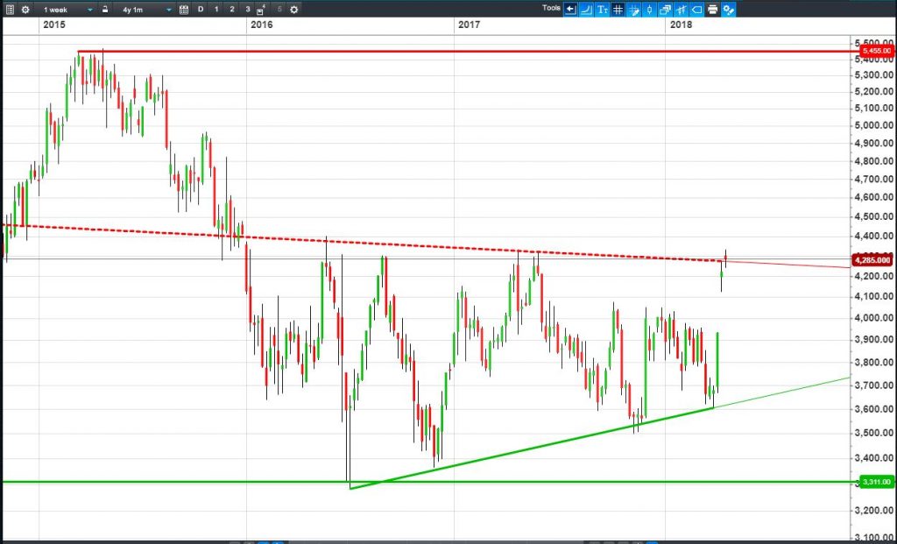This screenshot has width=897, height=544.
Task: Choose the candlestick chart type icon
Action: pyautogui.click(x=649, y=9)
